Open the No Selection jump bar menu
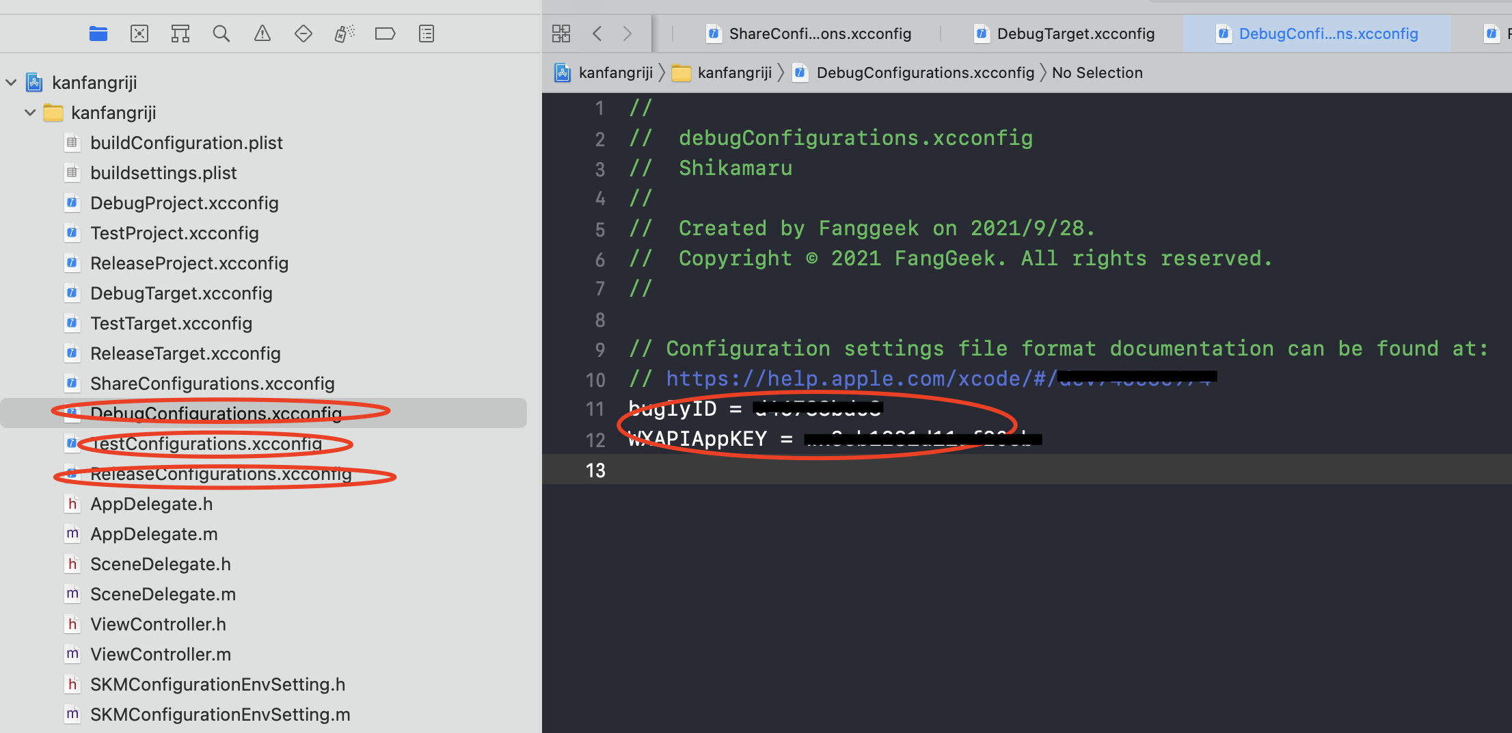The height and width of the screenshot is (733, 1512). (x=1096, y=72)
